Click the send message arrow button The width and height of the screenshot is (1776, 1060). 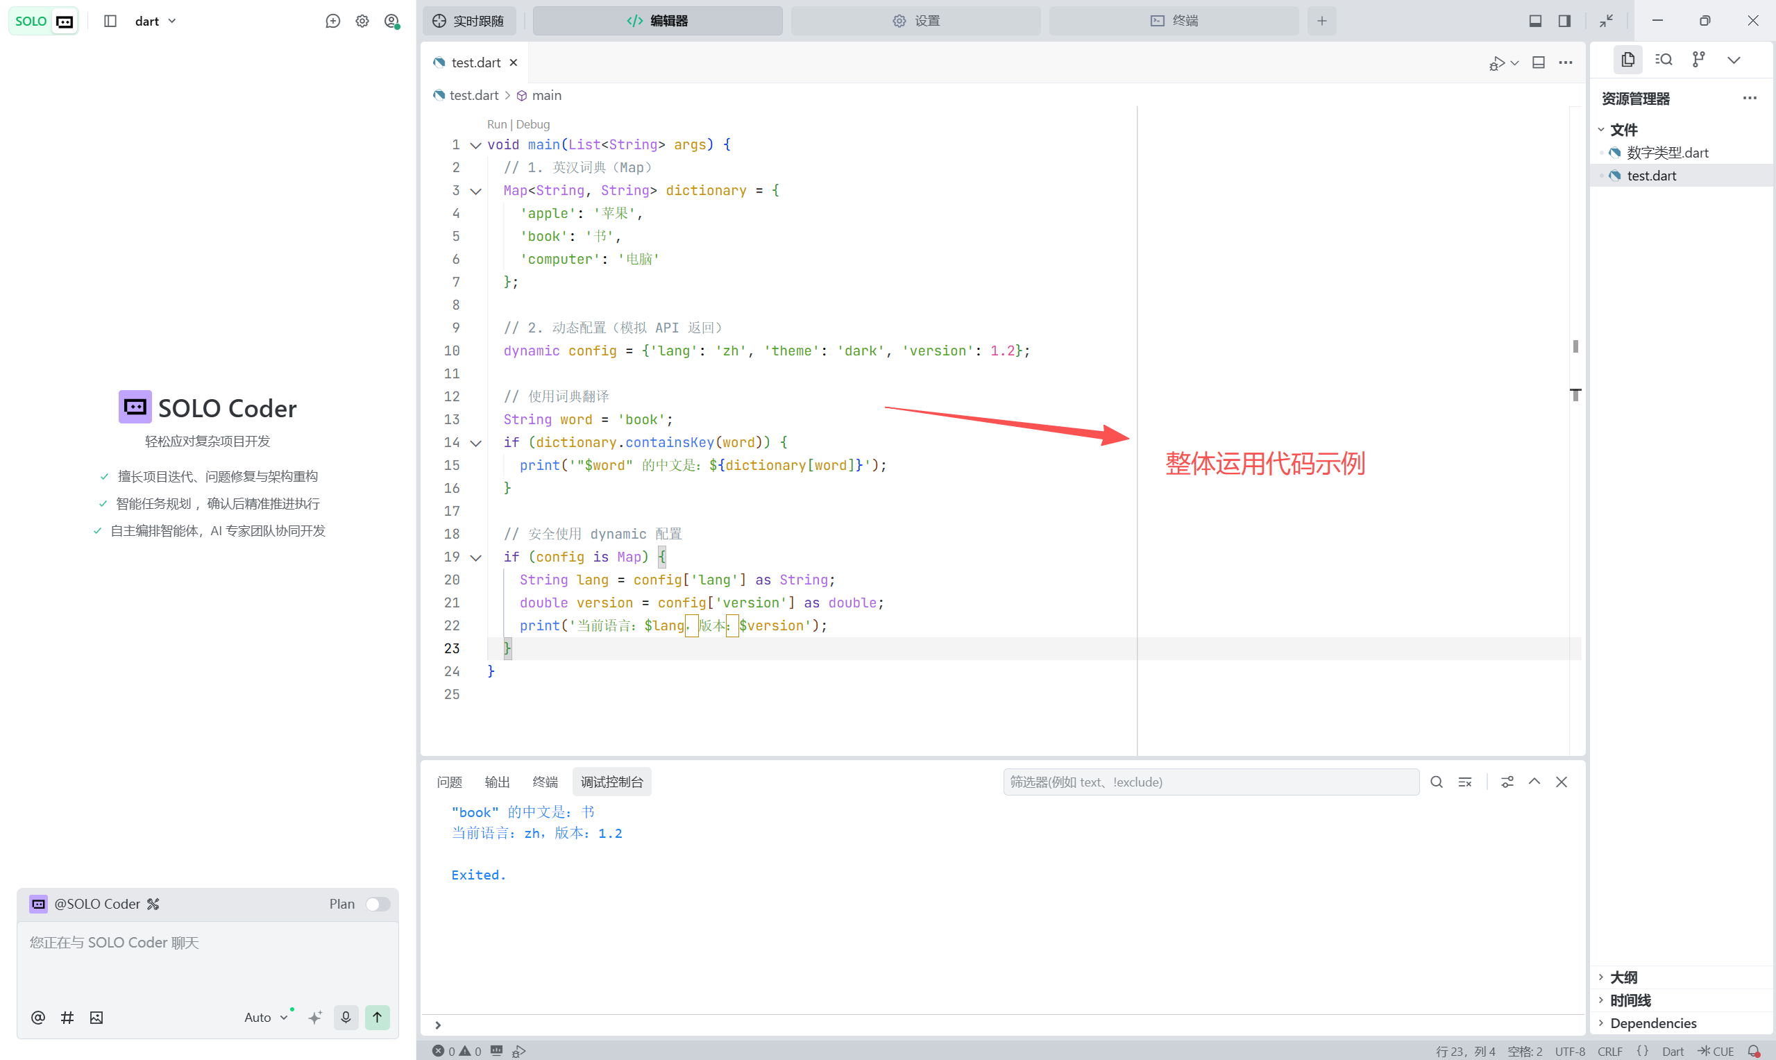pos(377,1017)
